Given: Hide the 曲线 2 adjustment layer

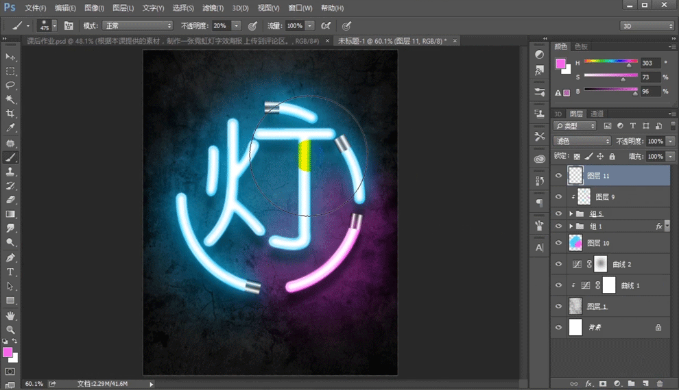Looking at the screenshot, I should [558, 264].
